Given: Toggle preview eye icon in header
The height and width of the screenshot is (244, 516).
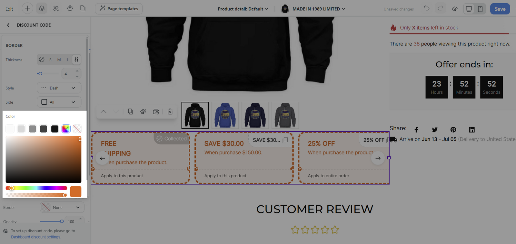Looking at the screenshot, I should (455, 9).
